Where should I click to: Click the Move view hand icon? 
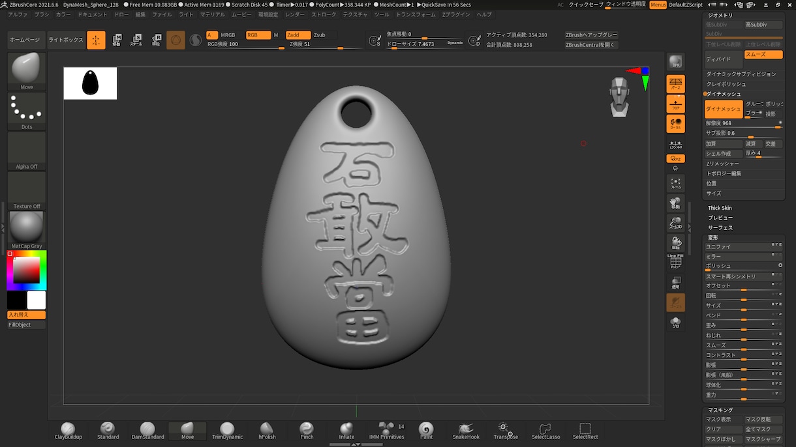coord(675,203)
